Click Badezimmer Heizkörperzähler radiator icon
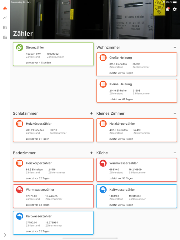The image size is (180, 240). click(x=20, y=163)
